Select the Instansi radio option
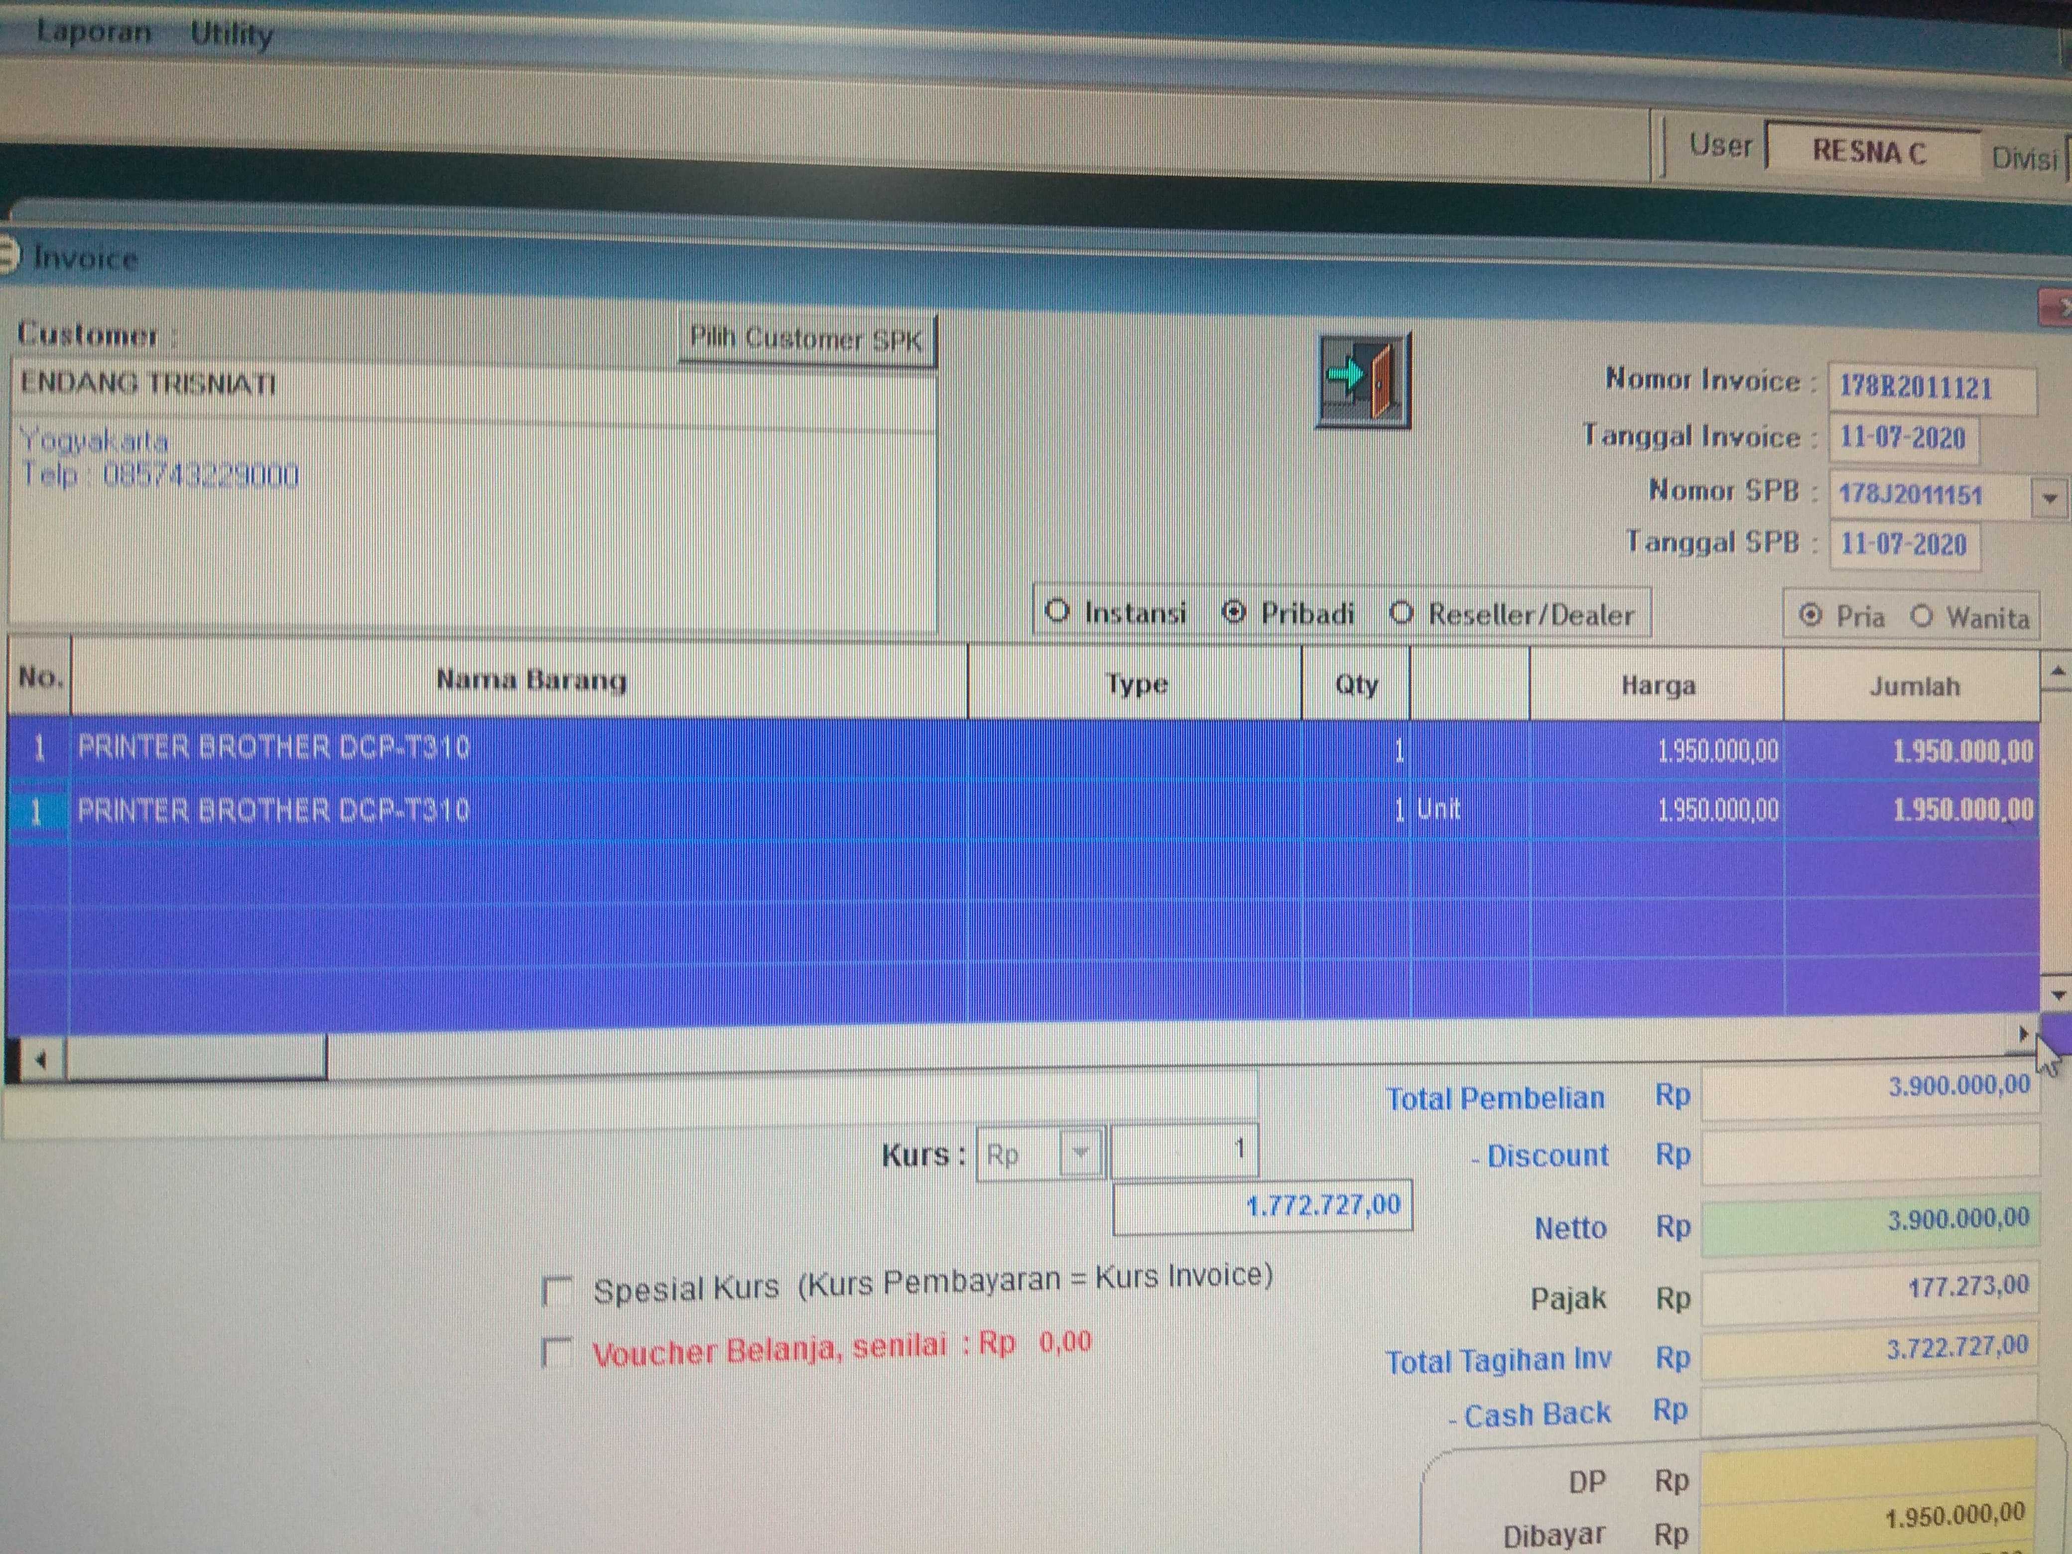This screenshot has height=1554, width=2072. tap(1057, 612)
